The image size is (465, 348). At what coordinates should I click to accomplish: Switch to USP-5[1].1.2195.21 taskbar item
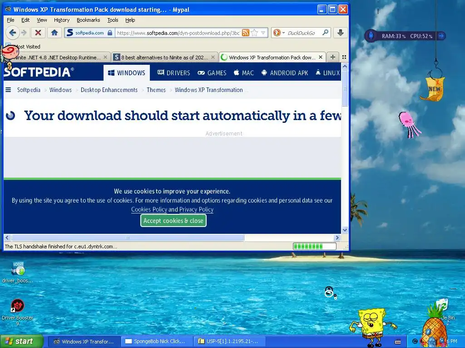[228, 341]
